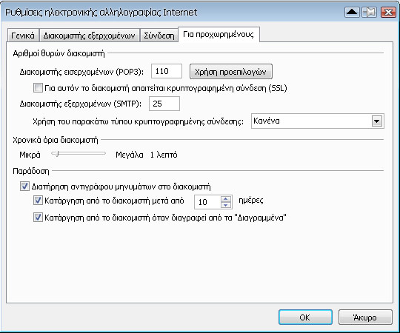Toggle Κατάργηση από το διακομιστή μετά από checkbox

[x=38, y=201]
